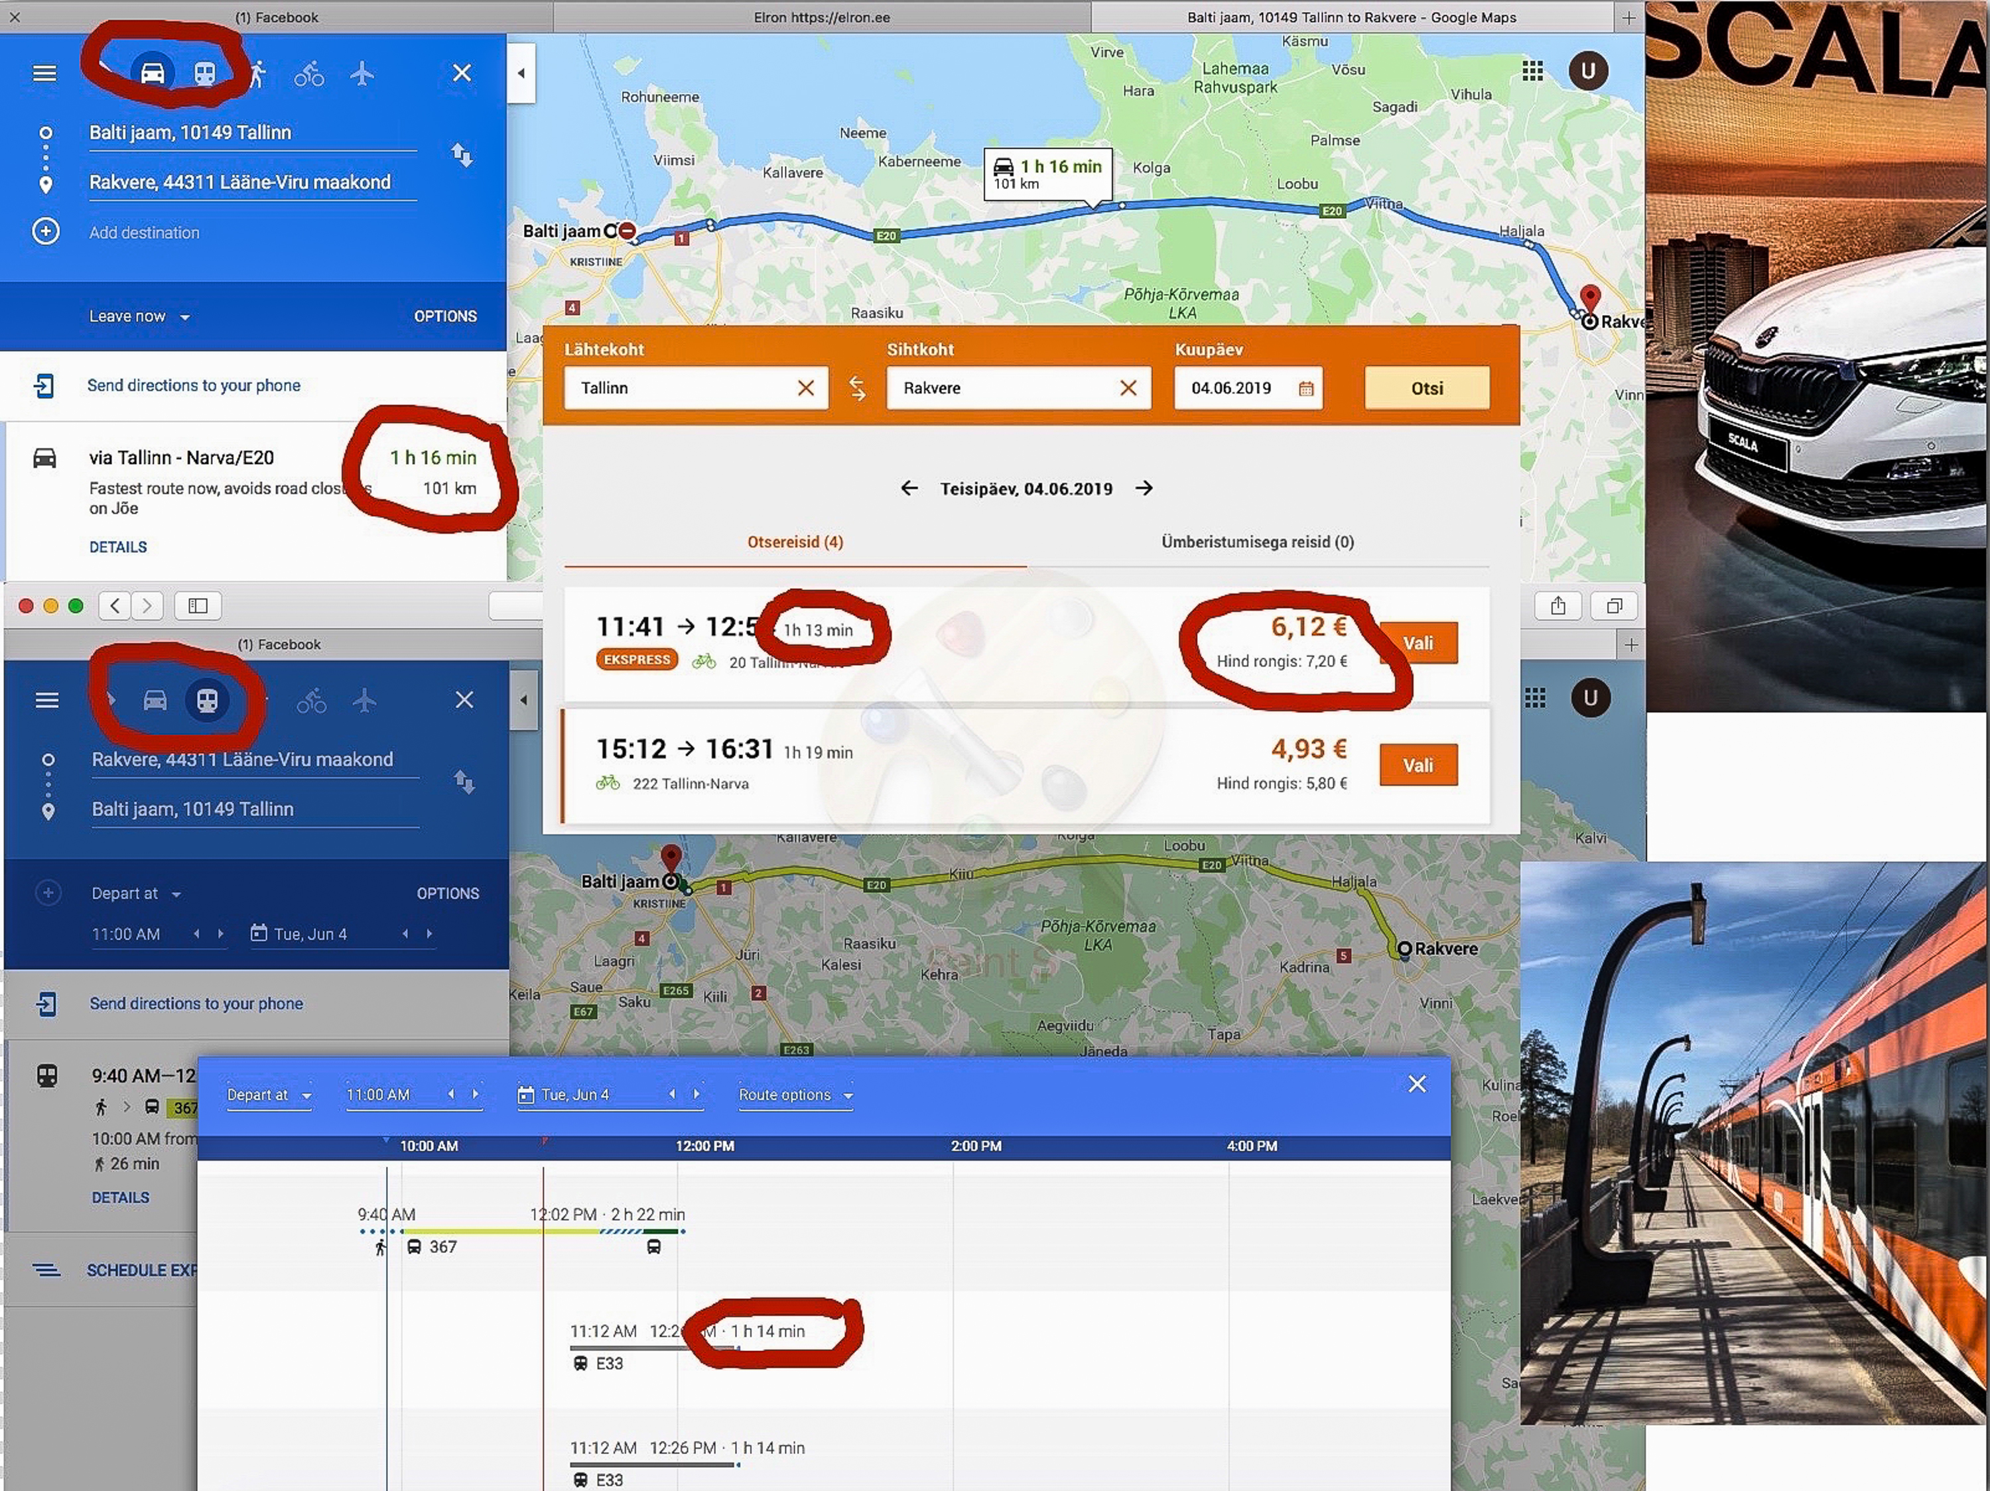Screen dimensions: 1990x1491
Task: Open the hamburger menu in upper Google Maps panel
Action: click(44, 73)
